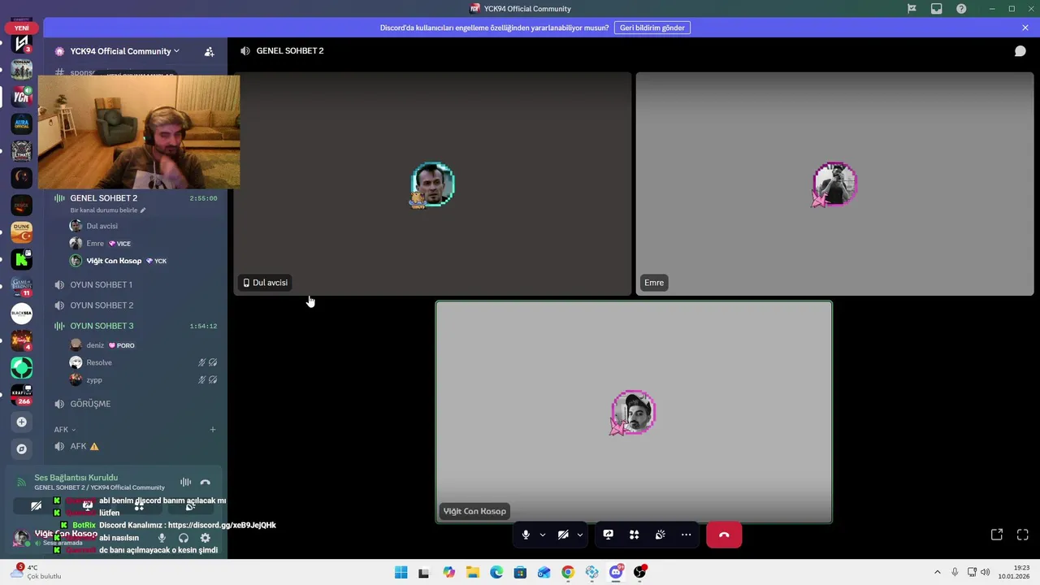Create channel in AFK category
The width and height of the screenshot is (1040, 585).
click(x=213, y=429)
